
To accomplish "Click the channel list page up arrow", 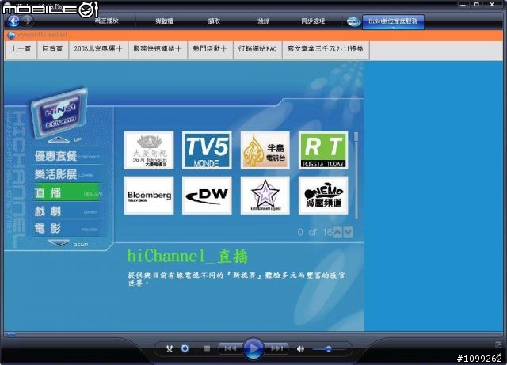I will pos(337,232).
